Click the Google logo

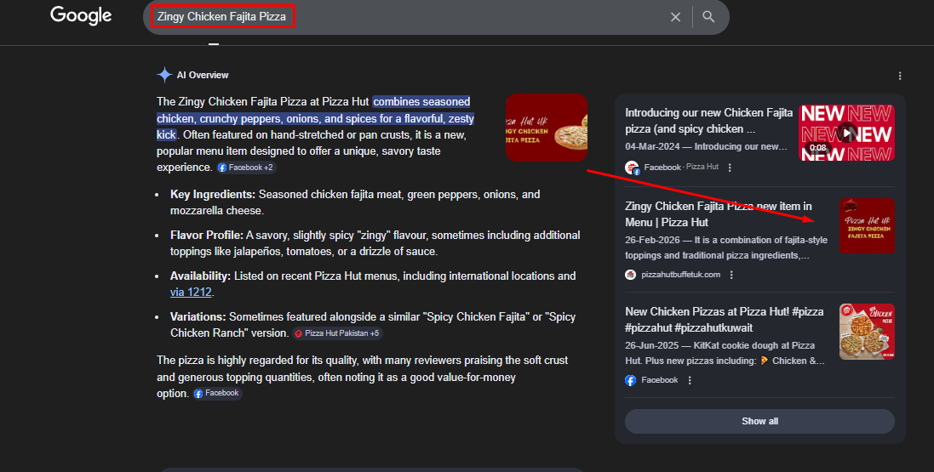[x=81, y=15]
